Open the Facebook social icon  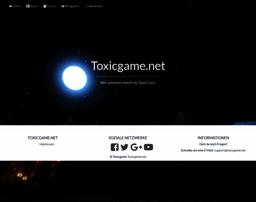tap(115, 147)
